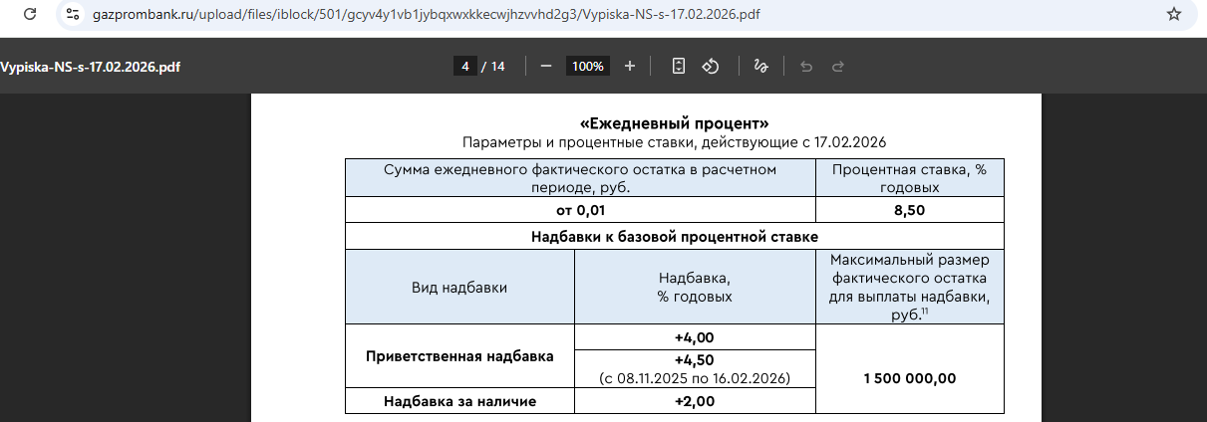Click the «Надбавка за наличие» row label

point(459,401)
